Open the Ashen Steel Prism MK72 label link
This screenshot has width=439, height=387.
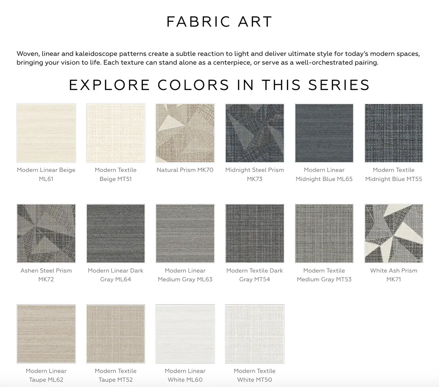[46, 275]
